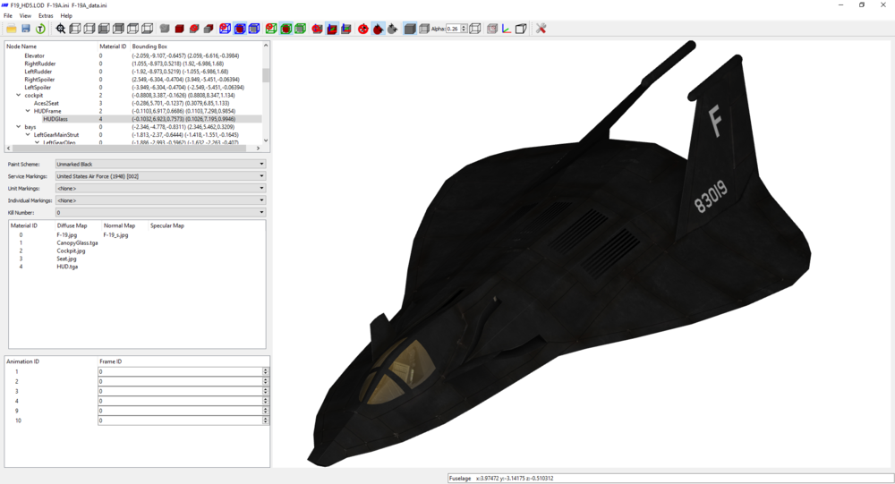Click the Specular Map column header

(x=166, y=225)
